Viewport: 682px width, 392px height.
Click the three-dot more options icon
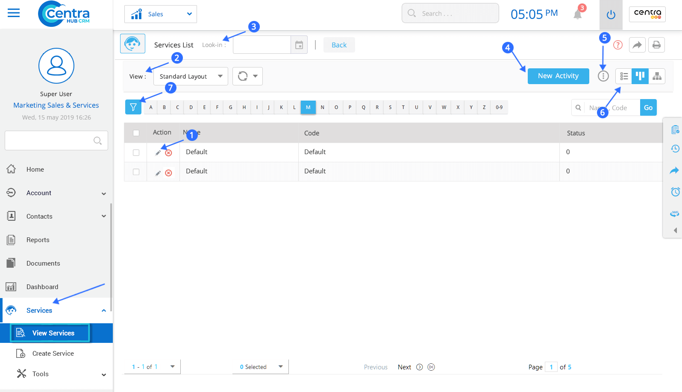point(603,76)
